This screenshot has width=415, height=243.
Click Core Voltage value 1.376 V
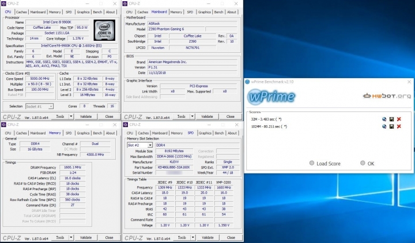pos(78,38)
